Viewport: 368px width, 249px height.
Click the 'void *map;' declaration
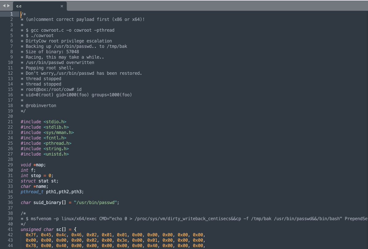(33, 165)
